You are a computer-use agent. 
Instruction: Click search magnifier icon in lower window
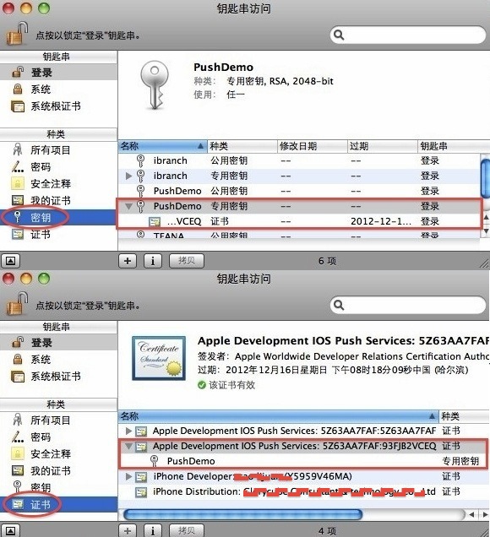coord(339,305)
